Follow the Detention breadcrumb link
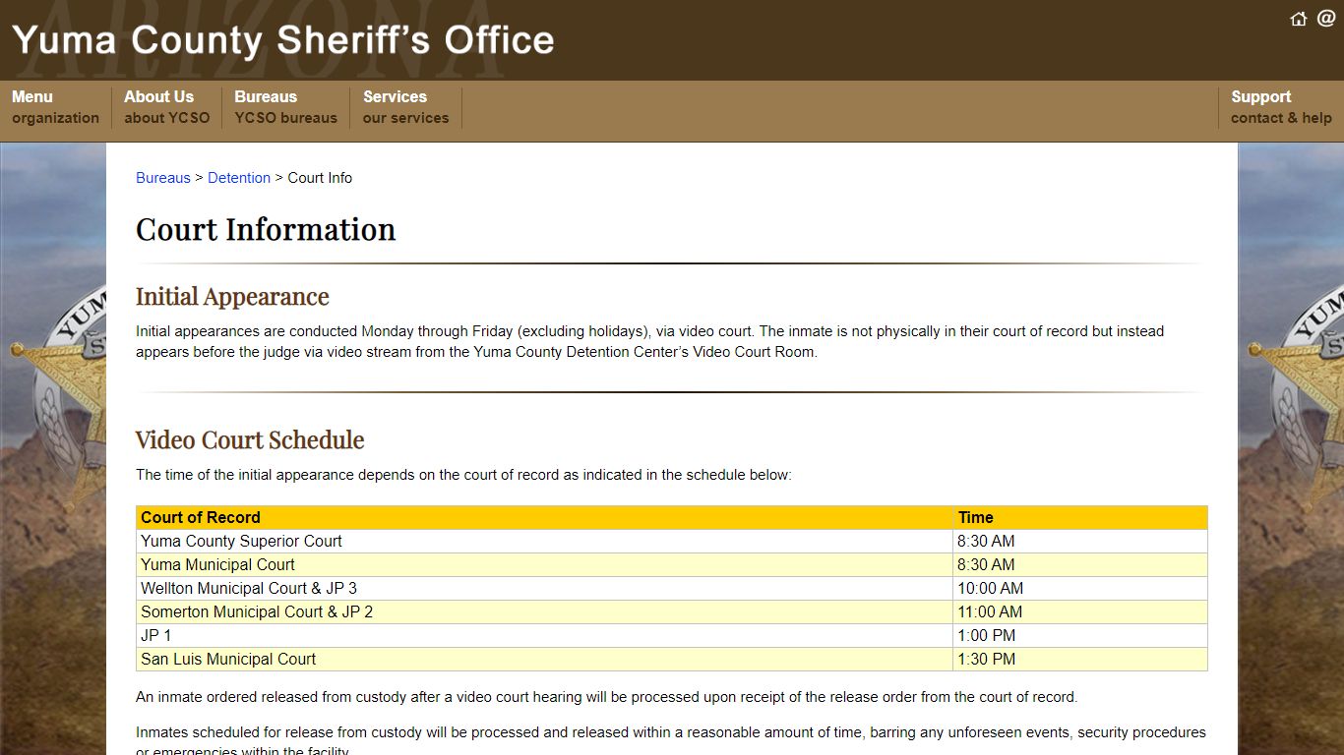Image resolution: width=1344 pixels, height=755 pixels. [239, 178]
